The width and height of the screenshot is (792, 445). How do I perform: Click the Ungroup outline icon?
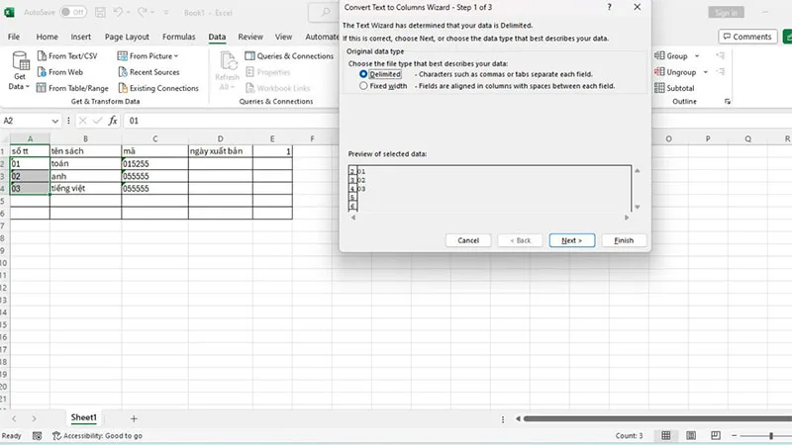click(x=659, y=72)
